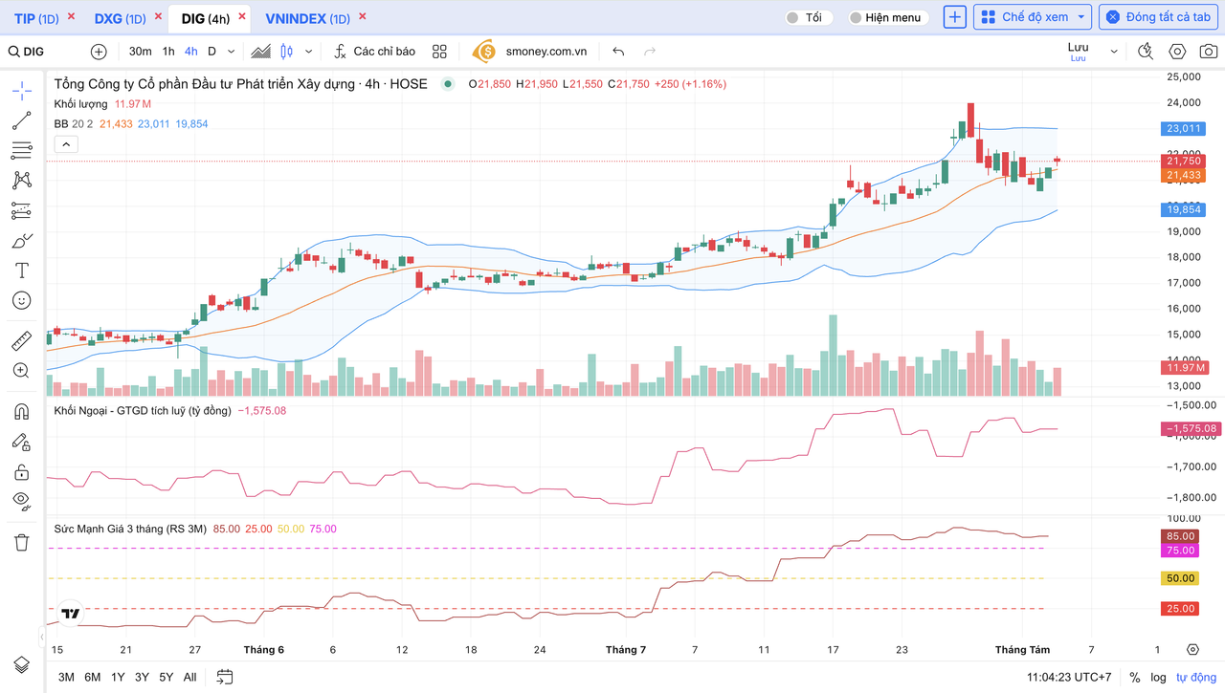Open the object tree layers icon
Image resolution: width=1225 pixels, height=693 pixels.
tap(21, 664)
